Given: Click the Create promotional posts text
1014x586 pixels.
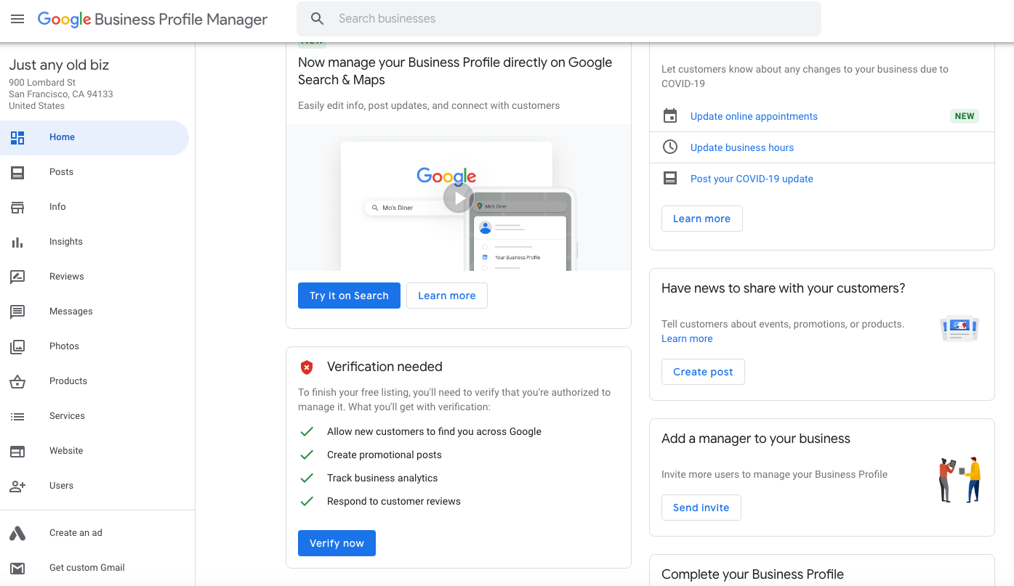Looking at the screenshot, I should pyautogui.click(x=385, y=455).
